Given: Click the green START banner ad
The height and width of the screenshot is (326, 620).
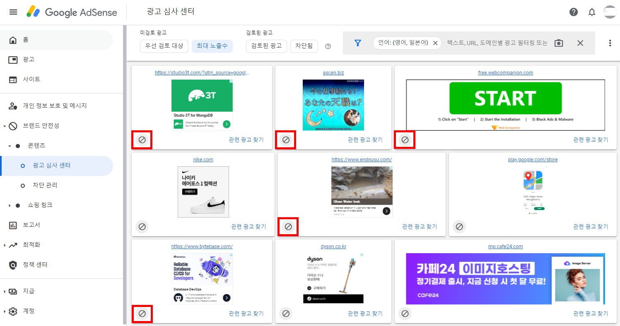Looking at the screenshot, I should point(506,105).
